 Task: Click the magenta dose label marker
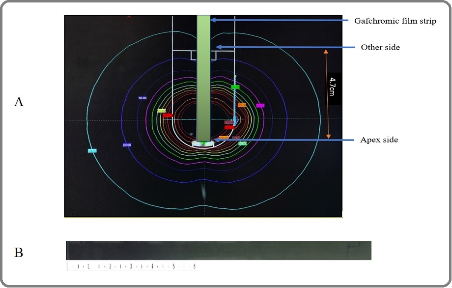tap(260, 106)
